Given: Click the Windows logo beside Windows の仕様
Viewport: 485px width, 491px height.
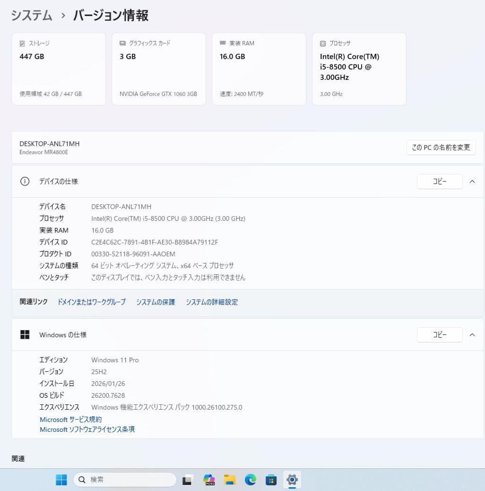Looking at the screenshot, I should click(25, 334).
